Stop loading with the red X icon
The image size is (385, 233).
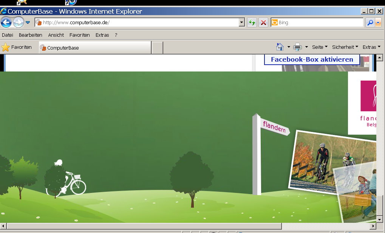pos(263,23)
